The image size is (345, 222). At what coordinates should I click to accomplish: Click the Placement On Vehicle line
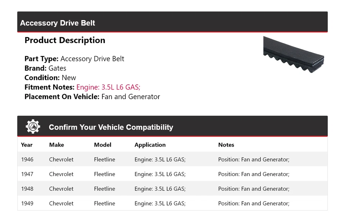(x=92, y=97)
